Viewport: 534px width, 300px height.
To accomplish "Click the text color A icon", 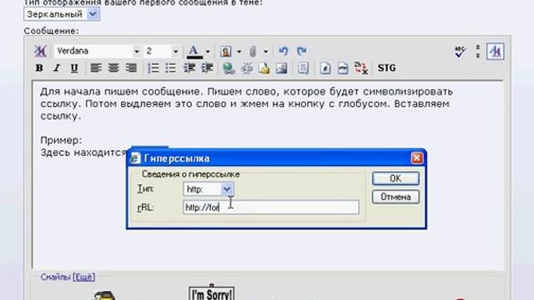I will click(194, 52).
